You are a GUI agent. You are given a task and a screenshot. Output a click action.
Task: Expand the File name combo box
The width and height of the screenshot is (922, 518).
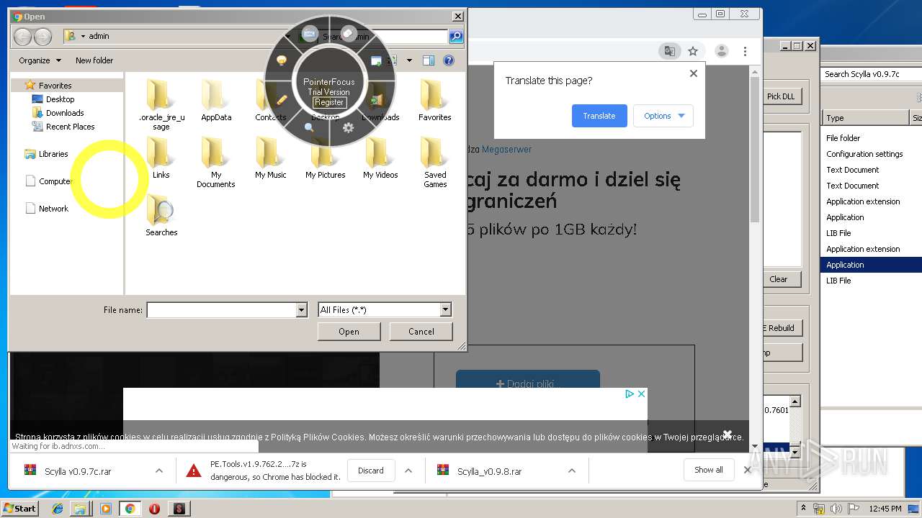coord(302,310)
